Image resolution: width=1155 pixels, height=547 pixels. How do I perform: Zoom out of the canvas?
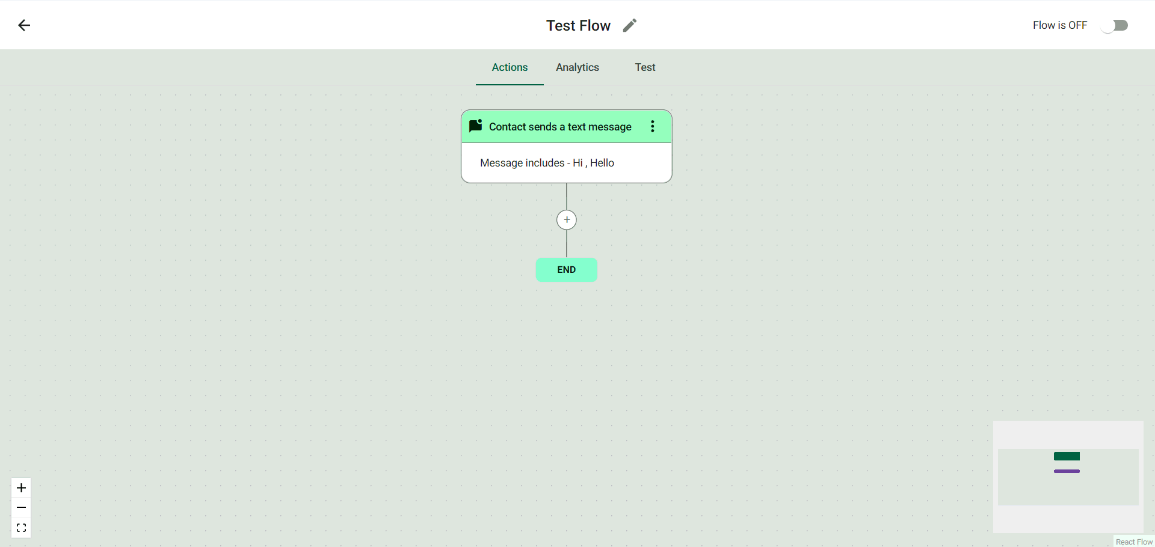21,508
